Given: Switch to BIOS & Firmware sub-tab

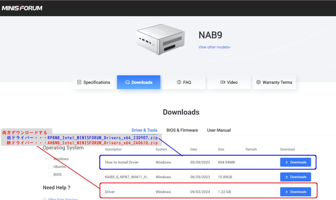Looking at the screenshot, I should click(x=182, y=130).
